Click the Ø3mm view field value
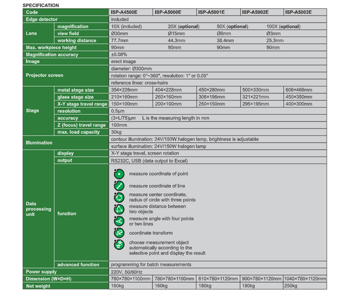This screenshot has height=292, width=357. (x=274, y=33)
